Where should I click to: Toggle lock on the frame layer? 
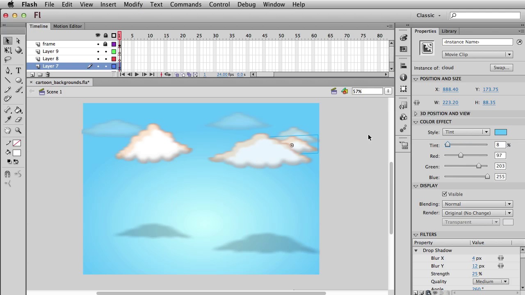[x=105, y=44]
